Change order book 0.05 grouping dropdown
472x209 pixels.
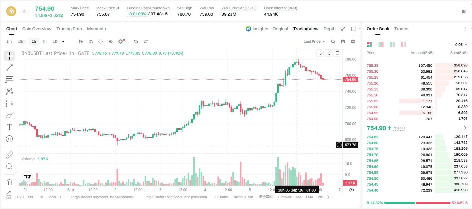[x=461, y=45]
